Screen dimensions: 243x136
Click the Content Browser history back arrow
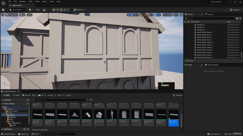tap(33, 95)
